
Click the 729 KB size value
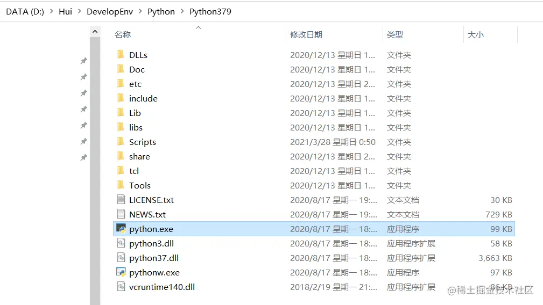pyautogui.click(x=499, y=214)
